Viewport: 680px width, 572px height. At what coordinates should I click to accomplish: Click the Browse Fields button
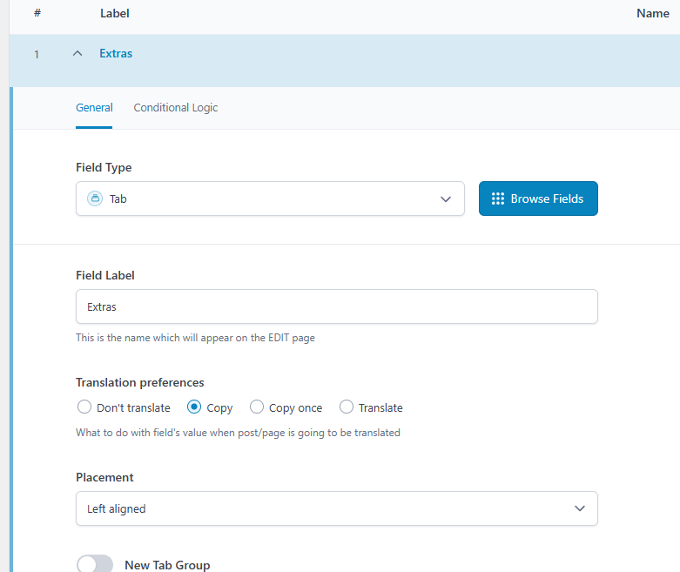point(538,199)
